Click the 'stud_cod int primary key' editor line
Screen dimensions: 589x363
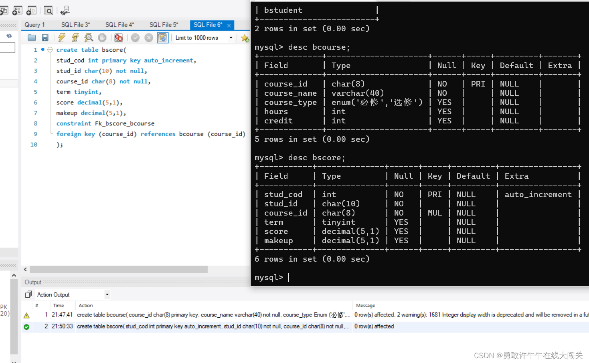click(x=126, y=60)
